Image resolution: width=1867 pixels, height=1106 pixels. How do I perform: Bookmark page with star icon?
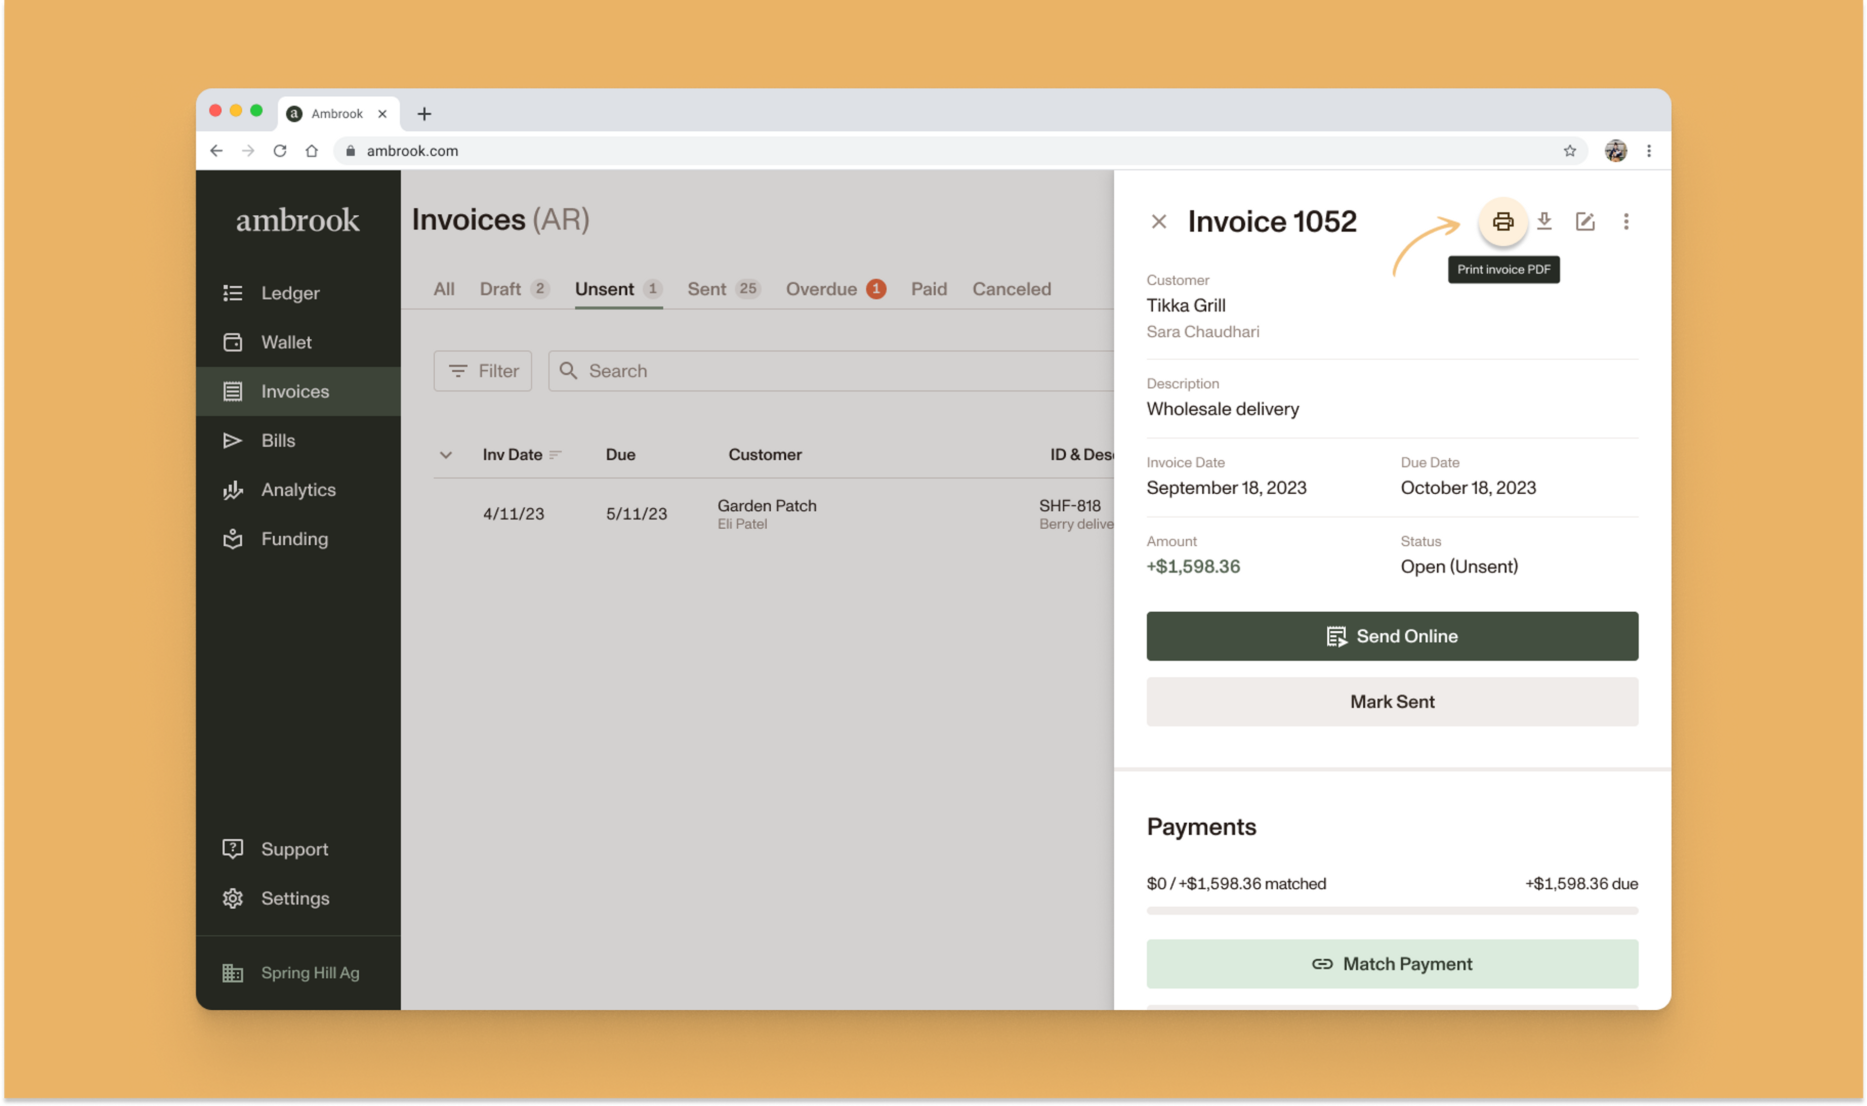[1569, 151]
